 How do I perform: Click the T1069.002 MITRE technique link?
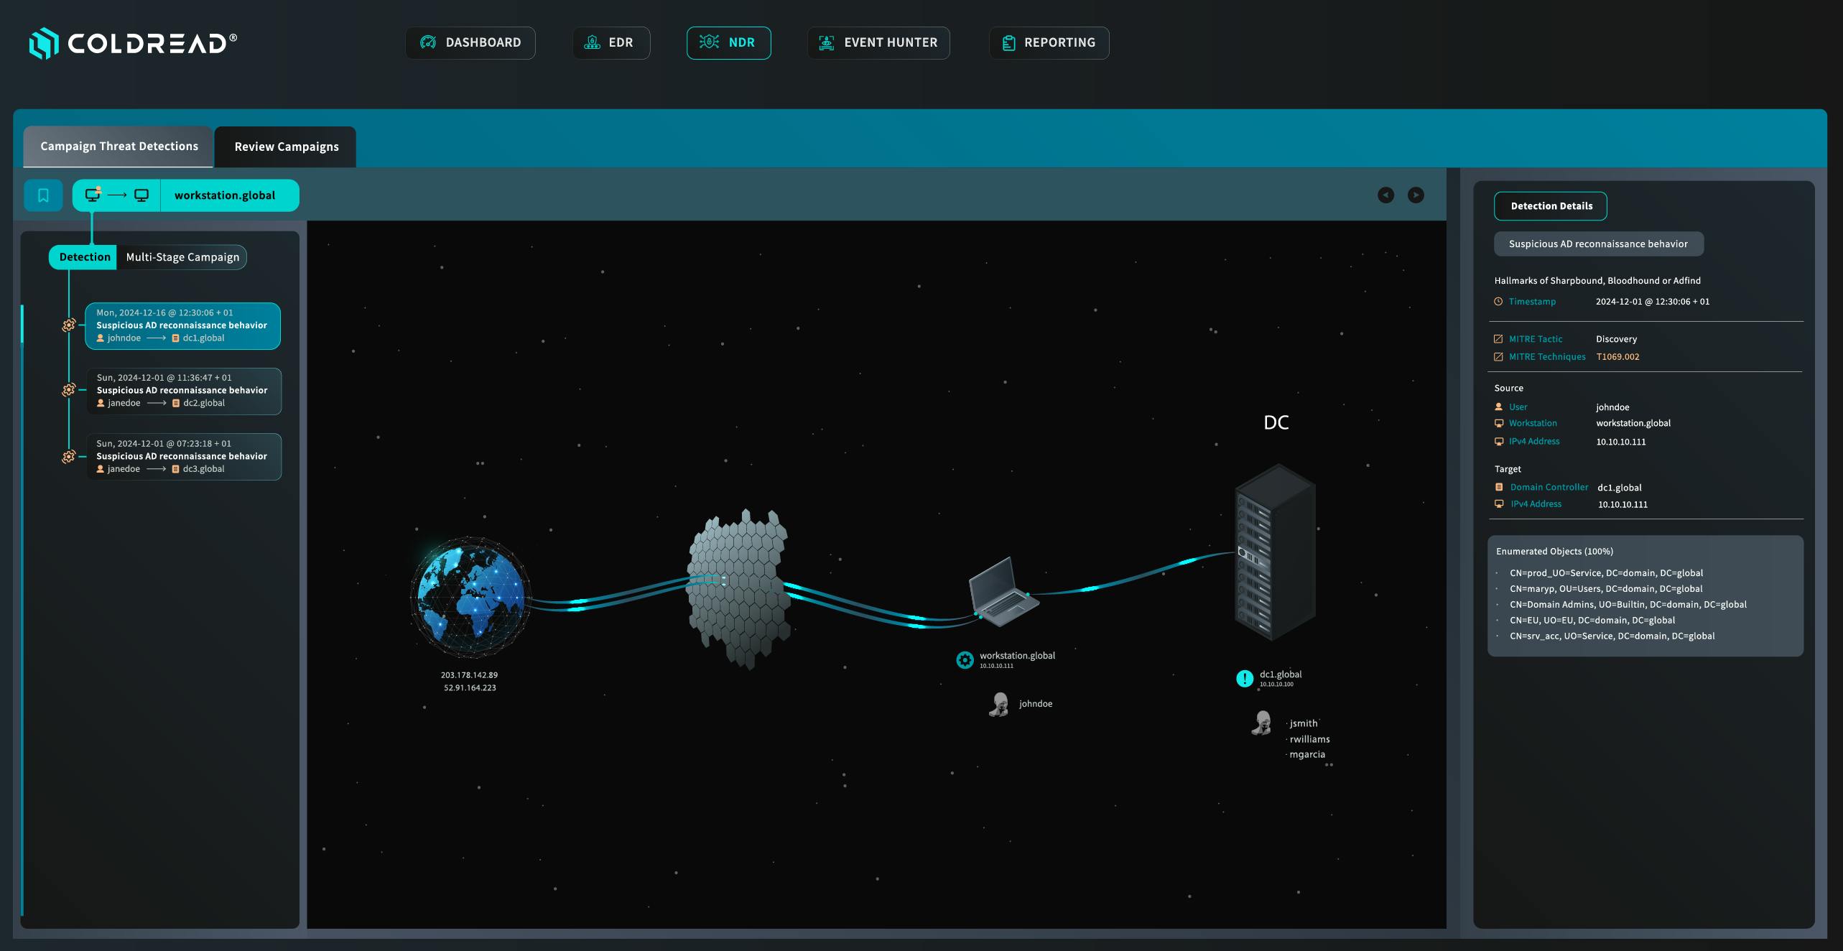(1617, 357)
